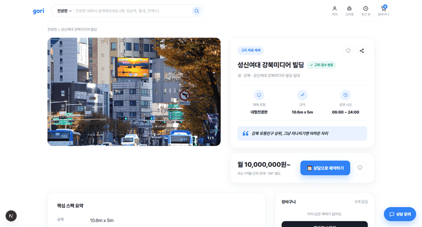
Task: Click the 고리 검수 완료 verified badge
Action: coord(321,65)
